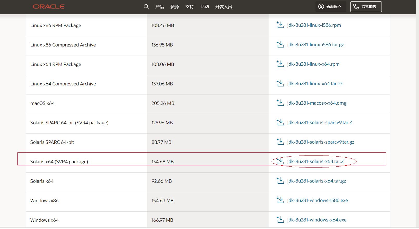This screenshot has width=419, height=229.
Task: Select the macOS x64 row label
Action: tap(42, 103)
